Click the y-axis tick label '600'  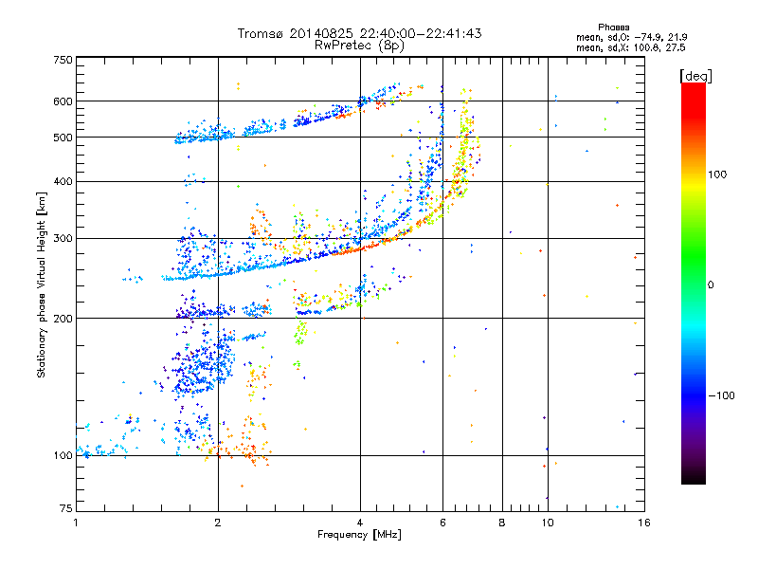(63, 101)
